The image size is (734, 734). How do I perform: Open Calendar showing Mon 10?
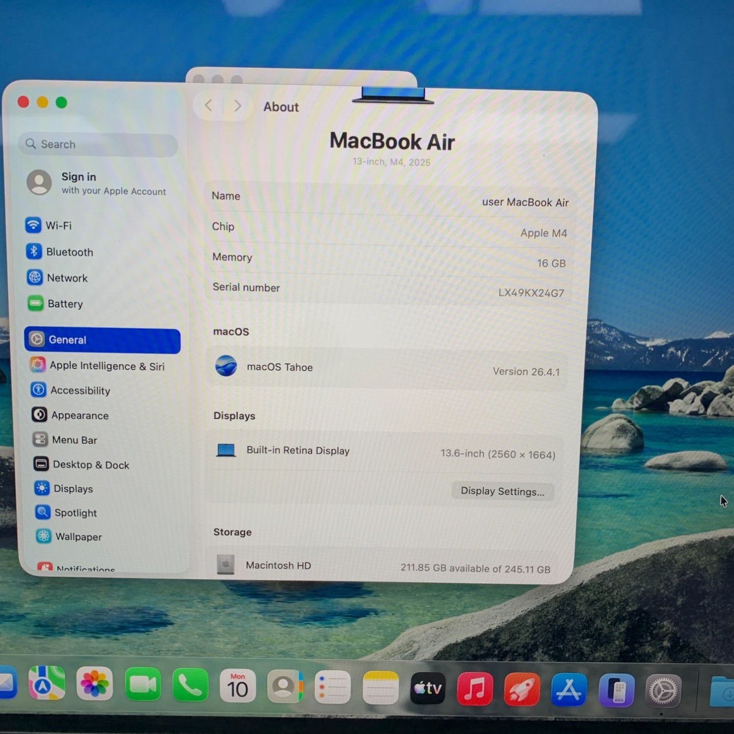[x=238, y=686]
